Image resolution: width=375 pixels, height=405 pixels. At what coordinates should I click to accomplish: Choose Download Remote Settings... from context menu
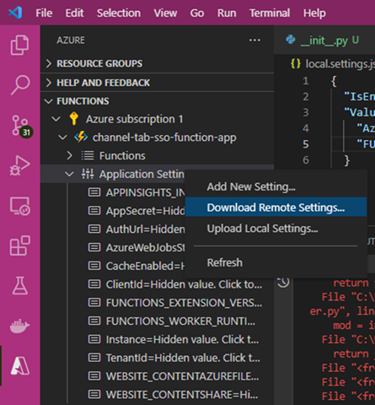click(276, 208)
